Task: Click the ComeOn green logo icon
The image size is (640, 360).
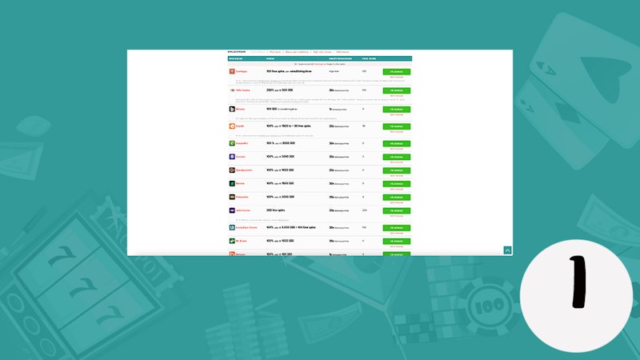Action: coord(231,144)
